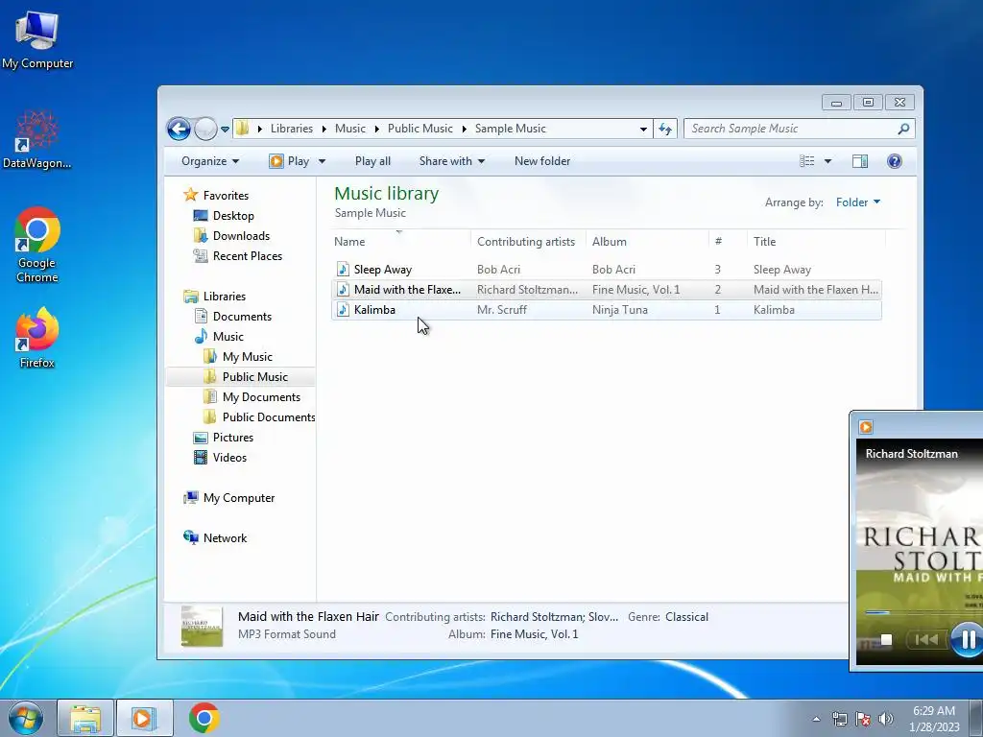This screenshot has width=983, height=737.
Task: Change view with the view icon
Action: coord(806,161)
